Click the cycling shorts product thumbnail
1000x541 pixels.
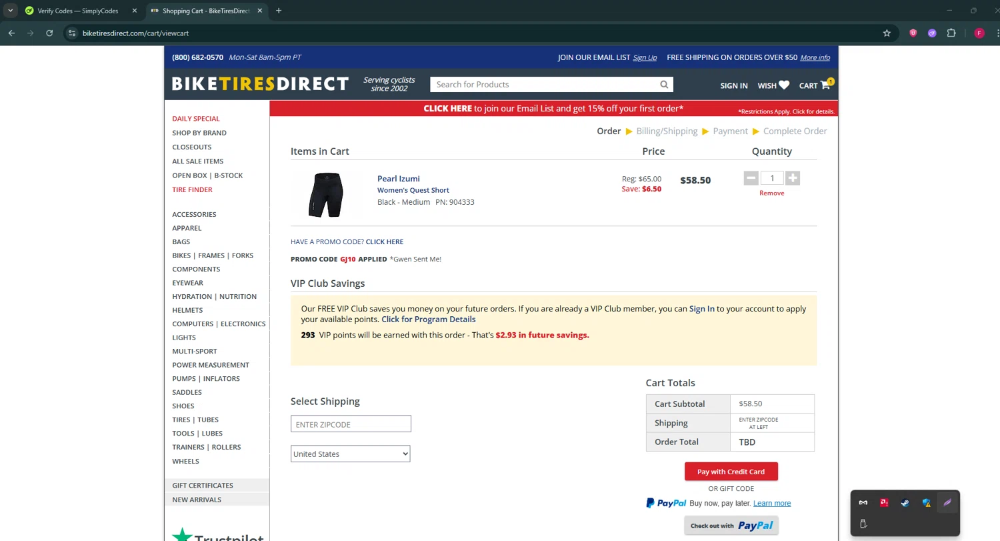click(325, 195)
